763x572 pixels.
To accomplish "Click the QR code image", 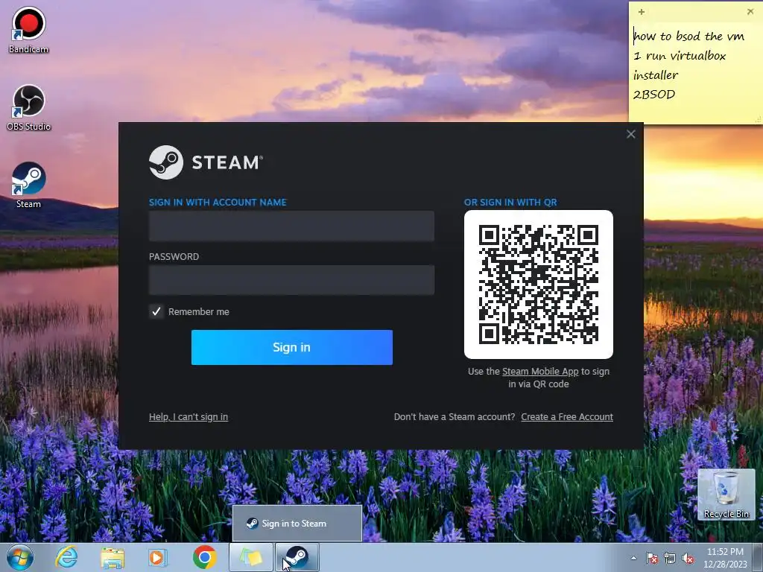I will [539, 285].
